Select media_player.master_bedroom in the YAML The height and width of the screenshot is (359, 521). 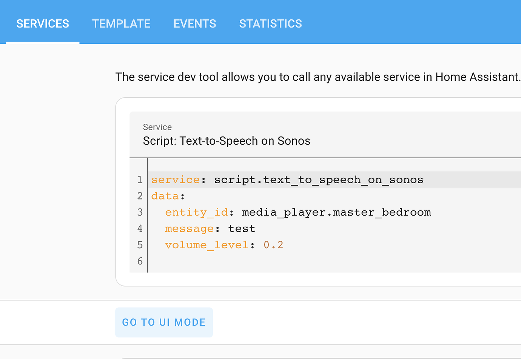click(x=337, y=212)
